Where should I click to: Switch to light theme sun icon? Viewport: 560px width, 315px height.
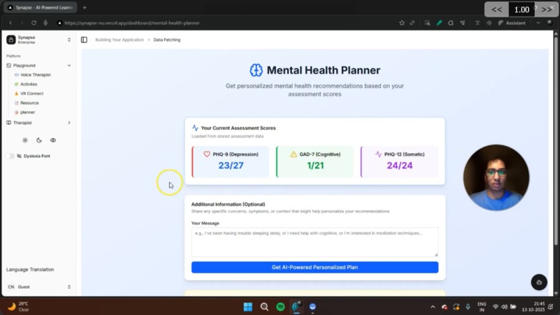click(x=25, y=140)
